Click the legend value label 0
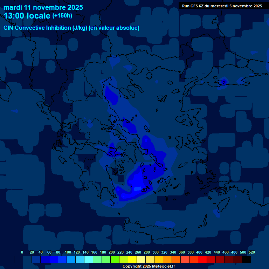 click(x=22, y=252)
